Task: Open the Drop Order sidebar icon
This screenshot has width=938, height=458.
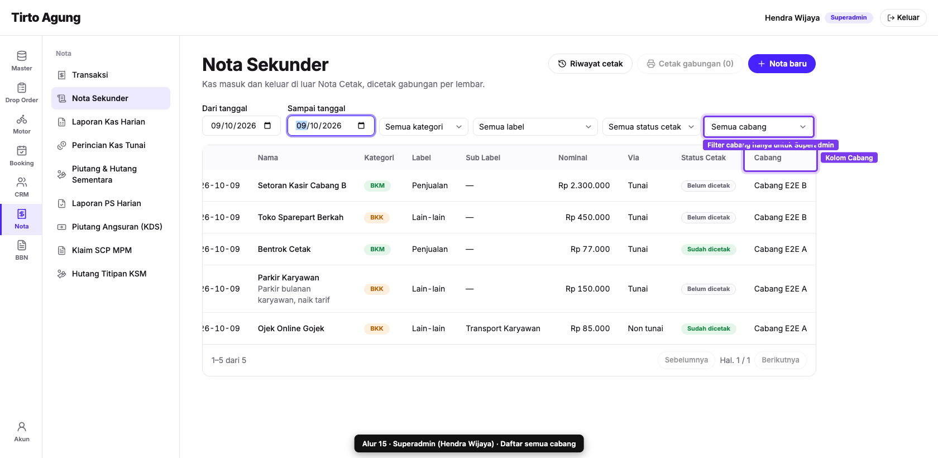Action: click(21, 93)
